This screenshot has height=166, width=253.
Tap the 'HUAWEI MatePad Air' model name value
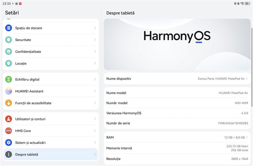[x=233, y=93]
